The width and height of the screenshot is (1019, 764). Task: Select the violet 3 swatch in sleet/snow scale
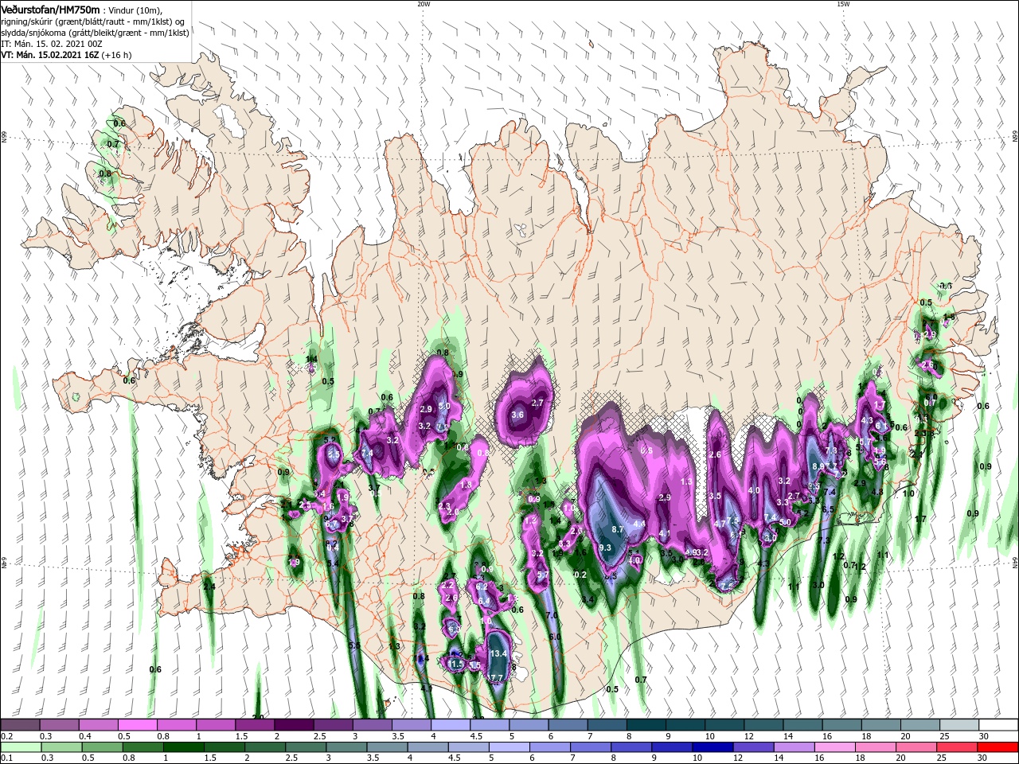click(371, 725)
